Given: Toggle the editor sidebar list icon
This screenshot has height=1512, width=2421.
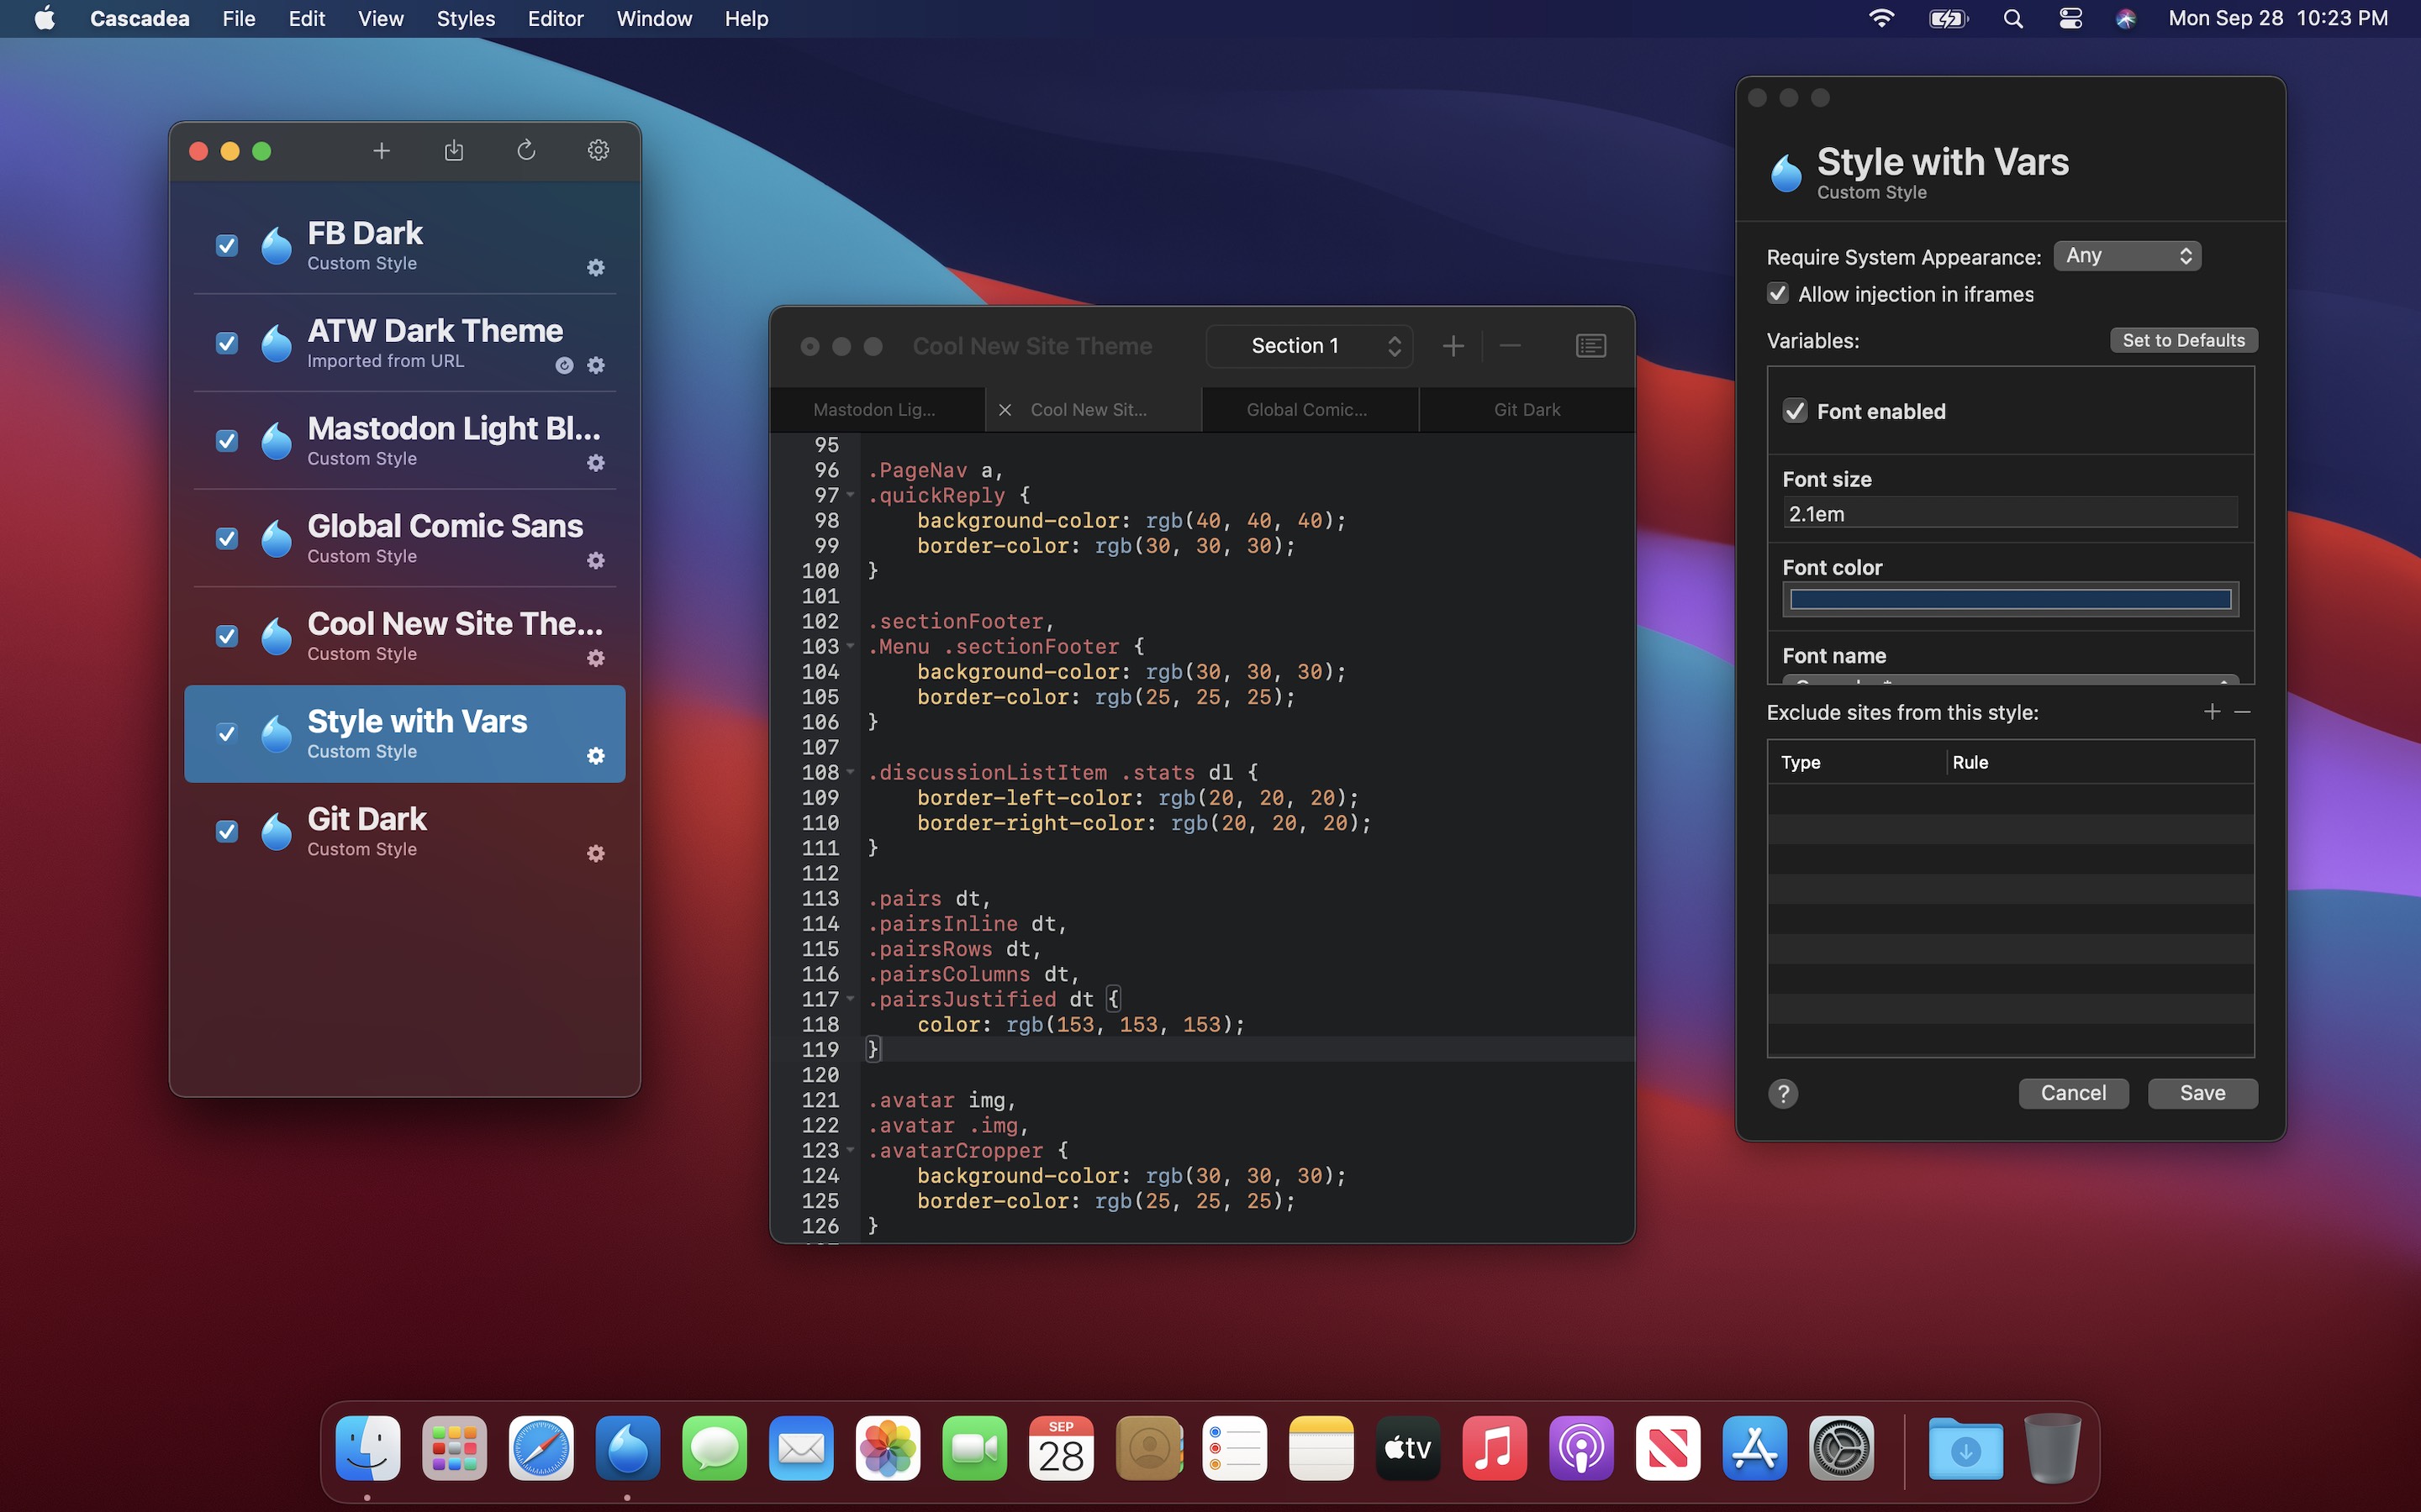Looking at the screenshot, I should point(1590,346).
